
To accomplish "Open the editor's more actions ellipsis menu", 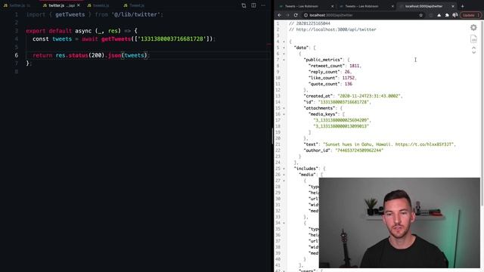I will click(x=263, y=5).
